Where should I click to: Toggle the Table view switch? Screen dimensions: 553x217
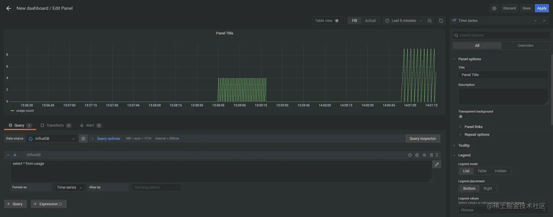(x=339, y=21)
